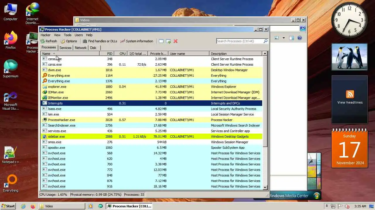This screenshot has width=375, height=210.
Task: Select svchost.exe with PID 568
Action: 151,153
